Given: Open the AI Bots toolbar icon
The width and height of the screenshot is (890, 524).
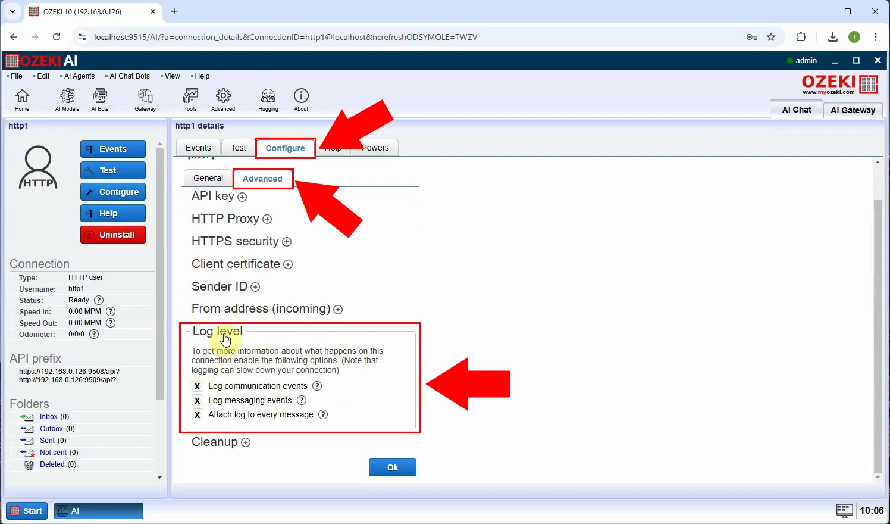Looking at the screenshot, I should (100, 99).
